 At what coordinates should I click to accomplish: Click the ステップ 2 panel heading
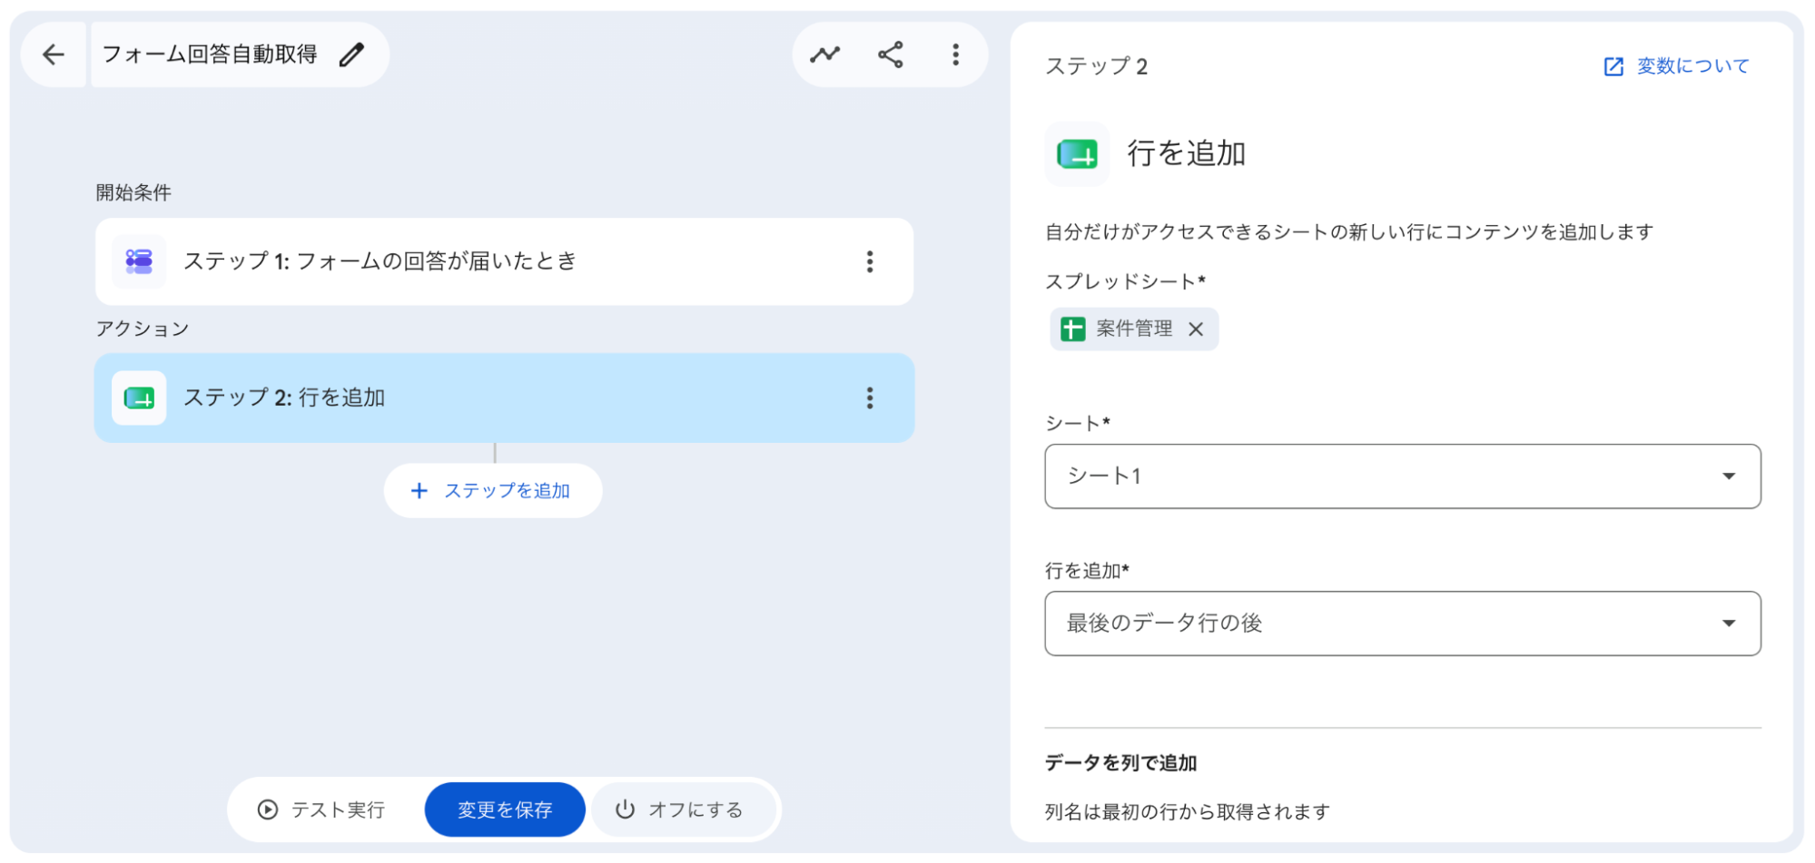click(x=1097, y=66)
